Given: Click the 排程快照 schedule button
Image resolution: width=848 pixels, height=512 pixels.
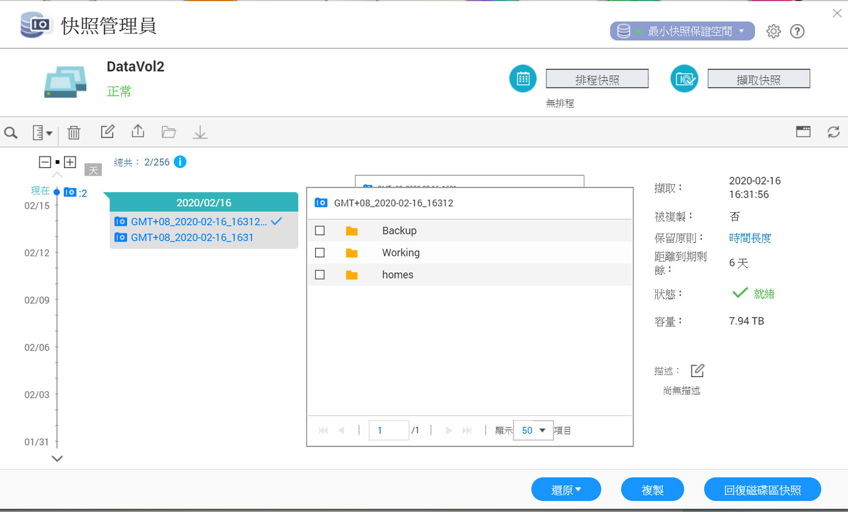Looking at the screenshot, I should [597, 80].
